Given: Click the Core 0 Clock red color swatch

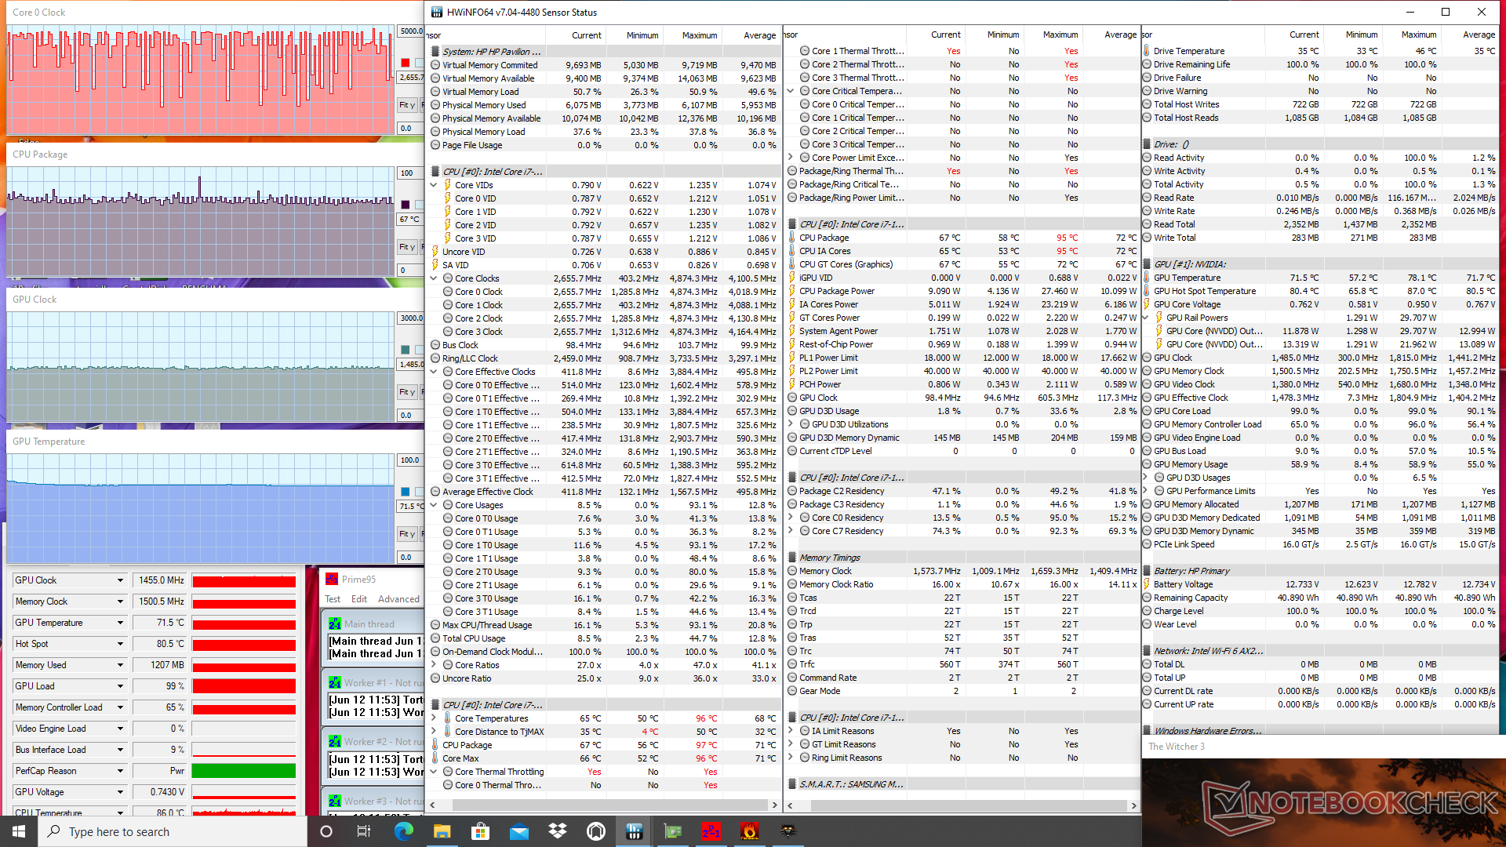Looking at the screenshot, I should 406,63.
